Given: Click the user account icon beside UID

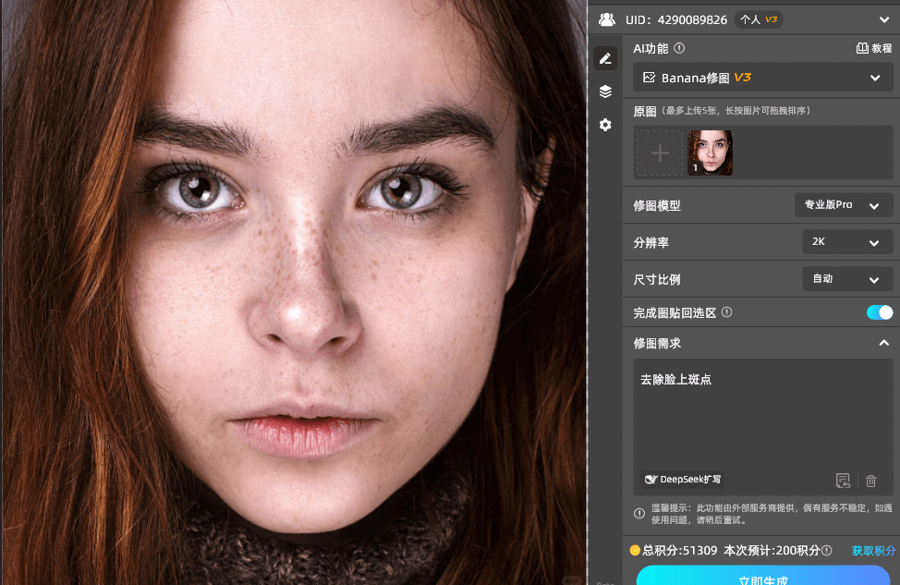Looking at the screenshot, I should coord(607,18).
